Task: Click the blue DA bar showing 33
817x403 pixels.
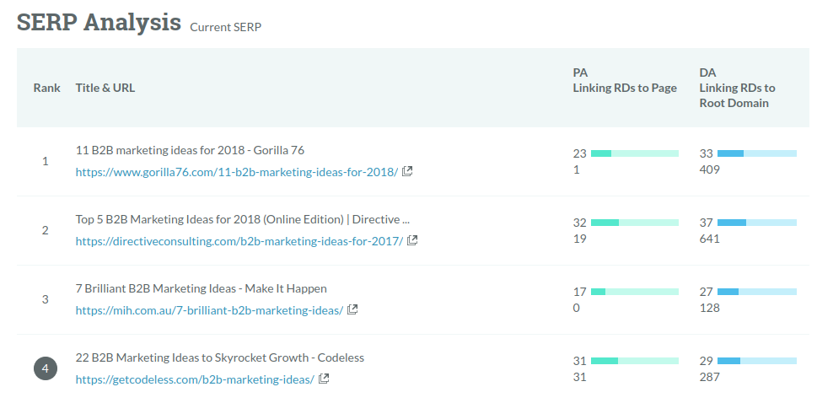Action: coord(757,153)
